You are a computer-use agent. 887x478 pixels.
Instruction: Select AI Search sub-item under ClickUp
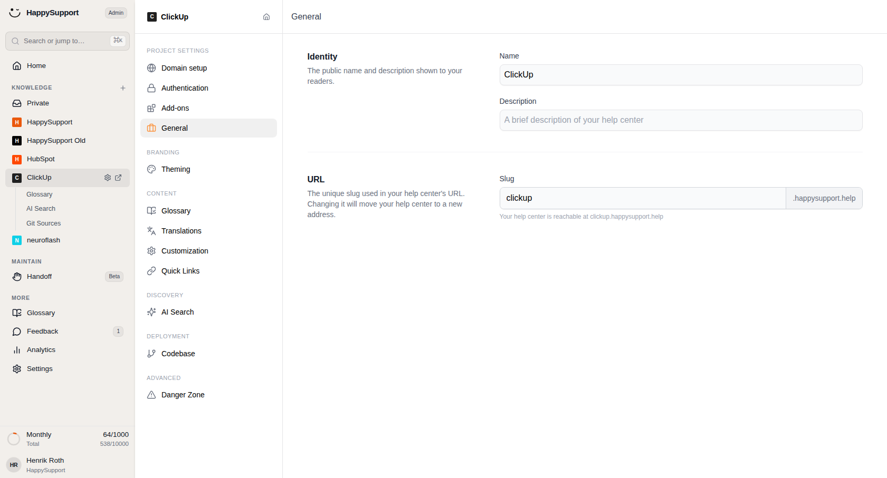click(x=41, y=209)
